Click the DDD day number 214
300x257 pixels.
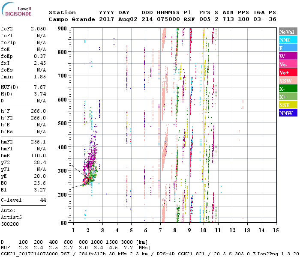[147, 19]
